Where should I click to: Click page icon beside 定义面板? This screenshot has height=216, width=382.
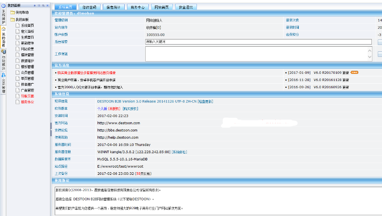pyautogui.click(x=17, y=31)
